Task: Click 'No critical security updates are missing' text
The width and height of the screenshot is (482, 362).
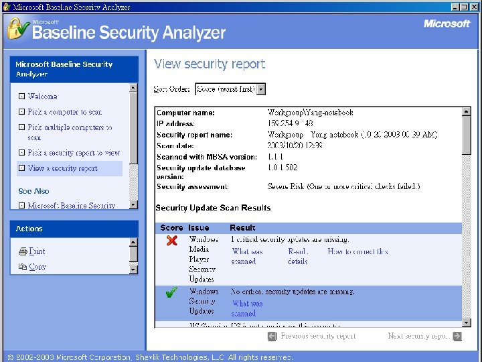Action: (x=293, y=292)
